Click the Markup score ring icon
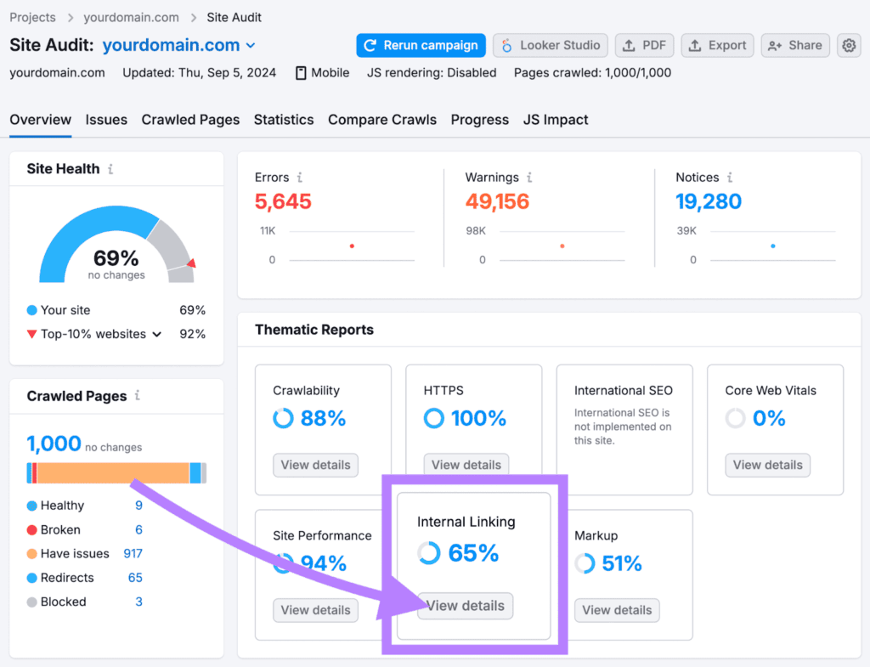Viewport: 870px width, 667px height. [585, 563]
